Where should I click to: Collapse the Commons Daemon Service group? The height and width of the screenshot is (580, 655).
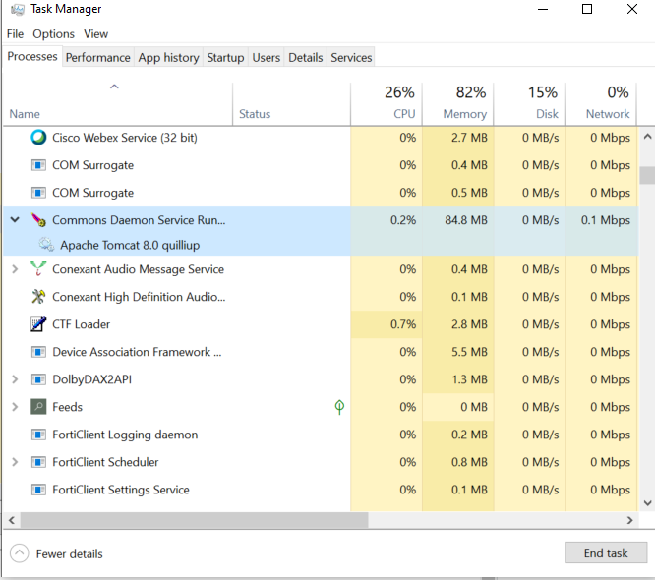point(15,219)
